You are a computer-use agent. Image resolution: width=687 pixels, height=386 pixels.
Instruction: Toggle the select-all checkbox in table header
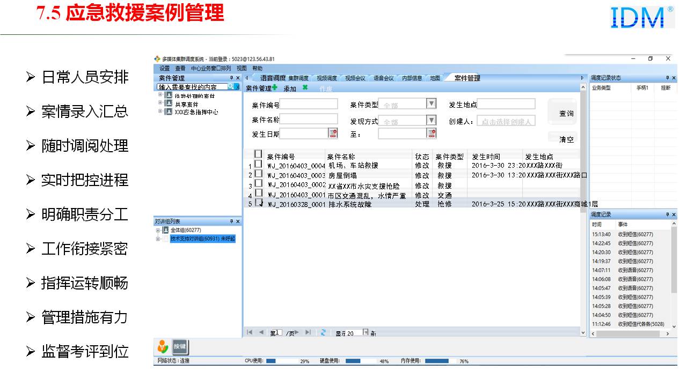(x=258, y=155)
